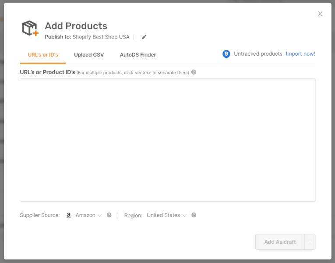Click the blue untracked products count badge
This screenshot has height=263, width=335.
click(x=226, y=54)
